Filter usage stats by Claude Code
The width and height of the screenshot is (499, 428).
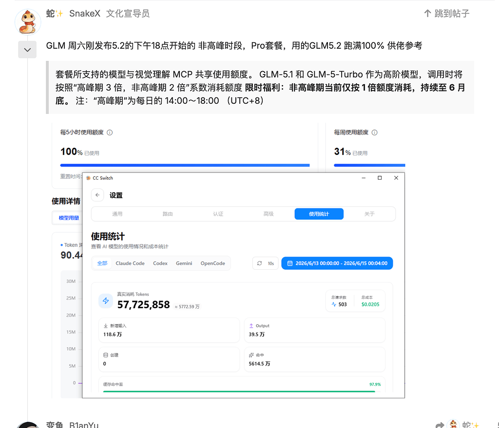pyautogui.click(x=130, y=263)
